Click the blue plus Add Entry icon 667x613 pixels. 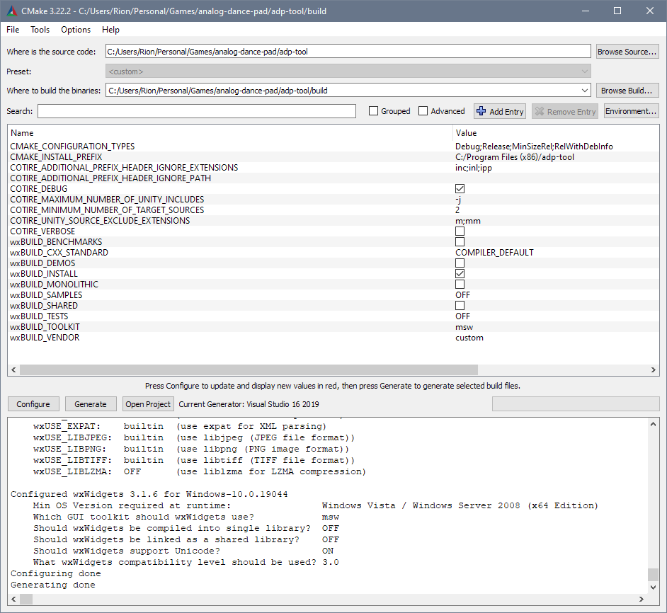coord(481,111)
